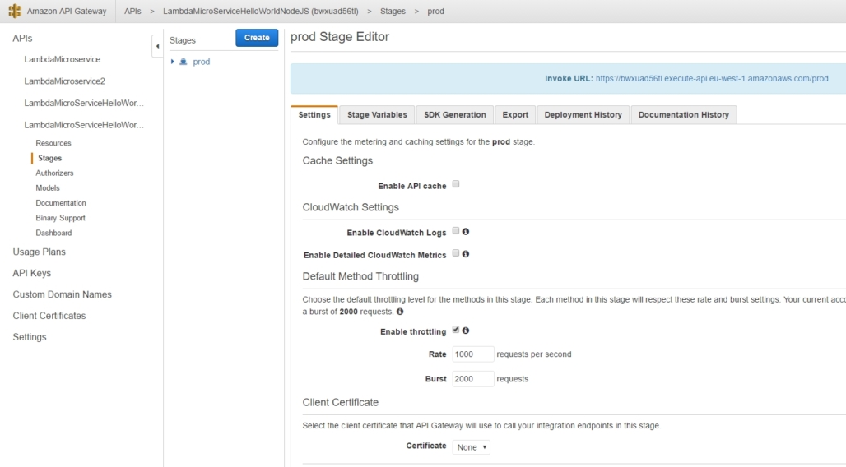
Task: Click APIs in the breadcrumb
Action: (x=132, y=11)
